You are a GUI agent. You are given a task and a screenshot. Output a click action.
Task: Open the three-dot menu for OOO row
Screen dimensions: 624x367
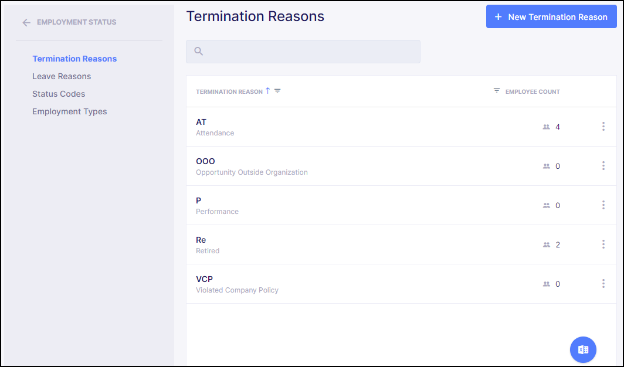tap(603, 166)
